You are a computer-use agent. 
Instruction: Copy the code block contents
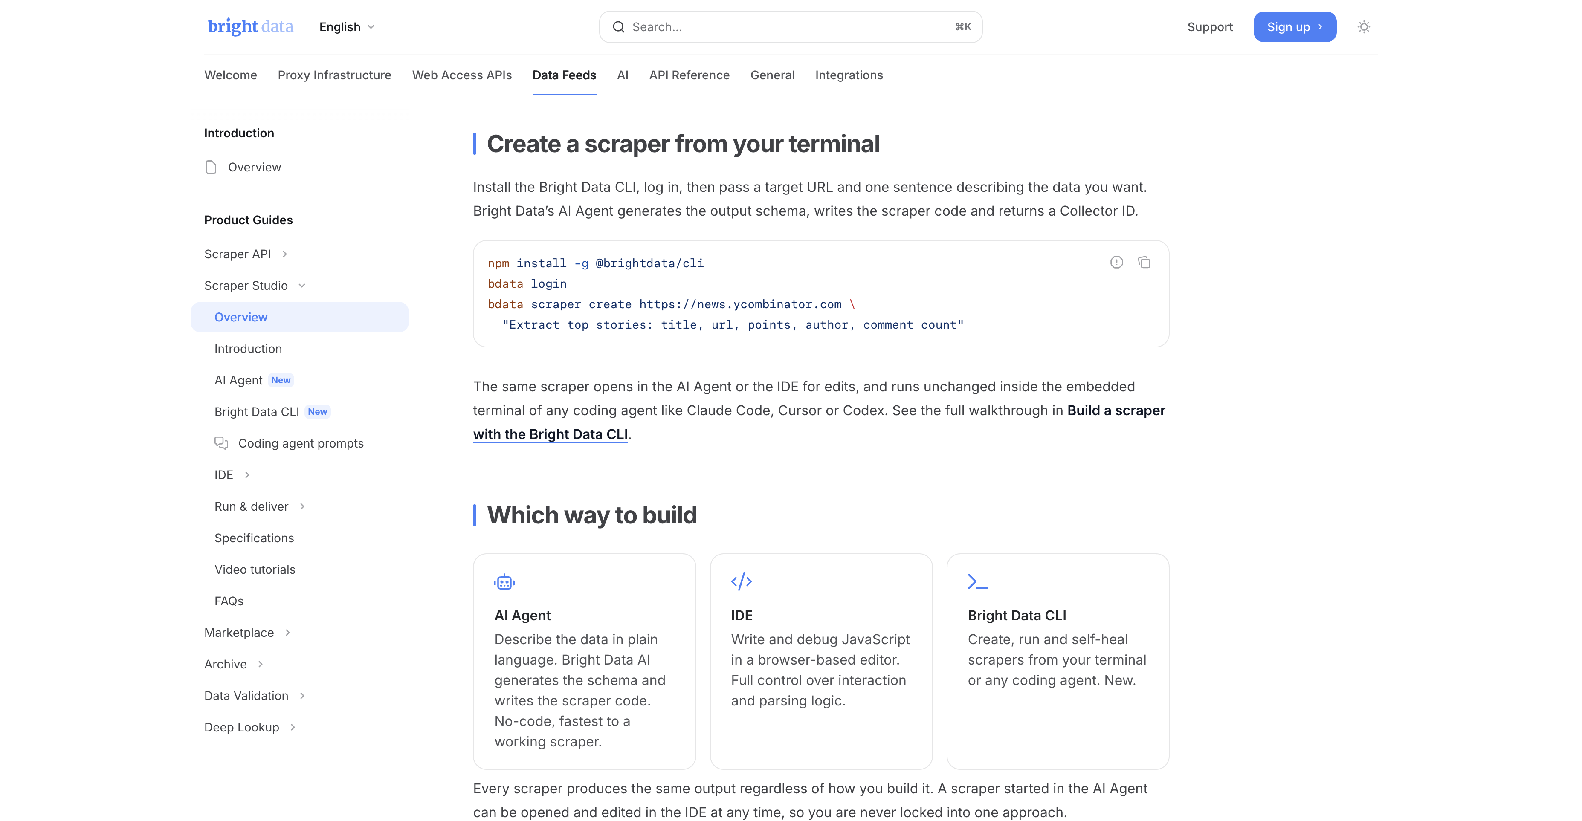pyautogui.click(x=1144, y=262)
